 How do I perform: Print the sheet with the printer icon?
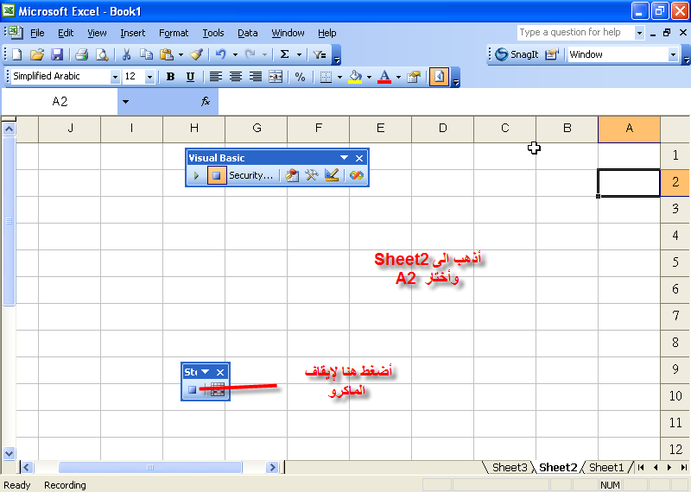pos(81,54)
